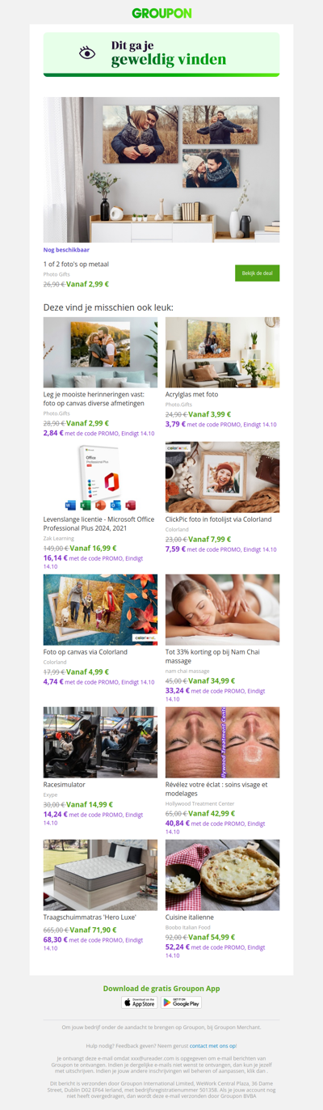Click the Groupon logo at top
This screenshot has width=323, height=1110.
161,13
